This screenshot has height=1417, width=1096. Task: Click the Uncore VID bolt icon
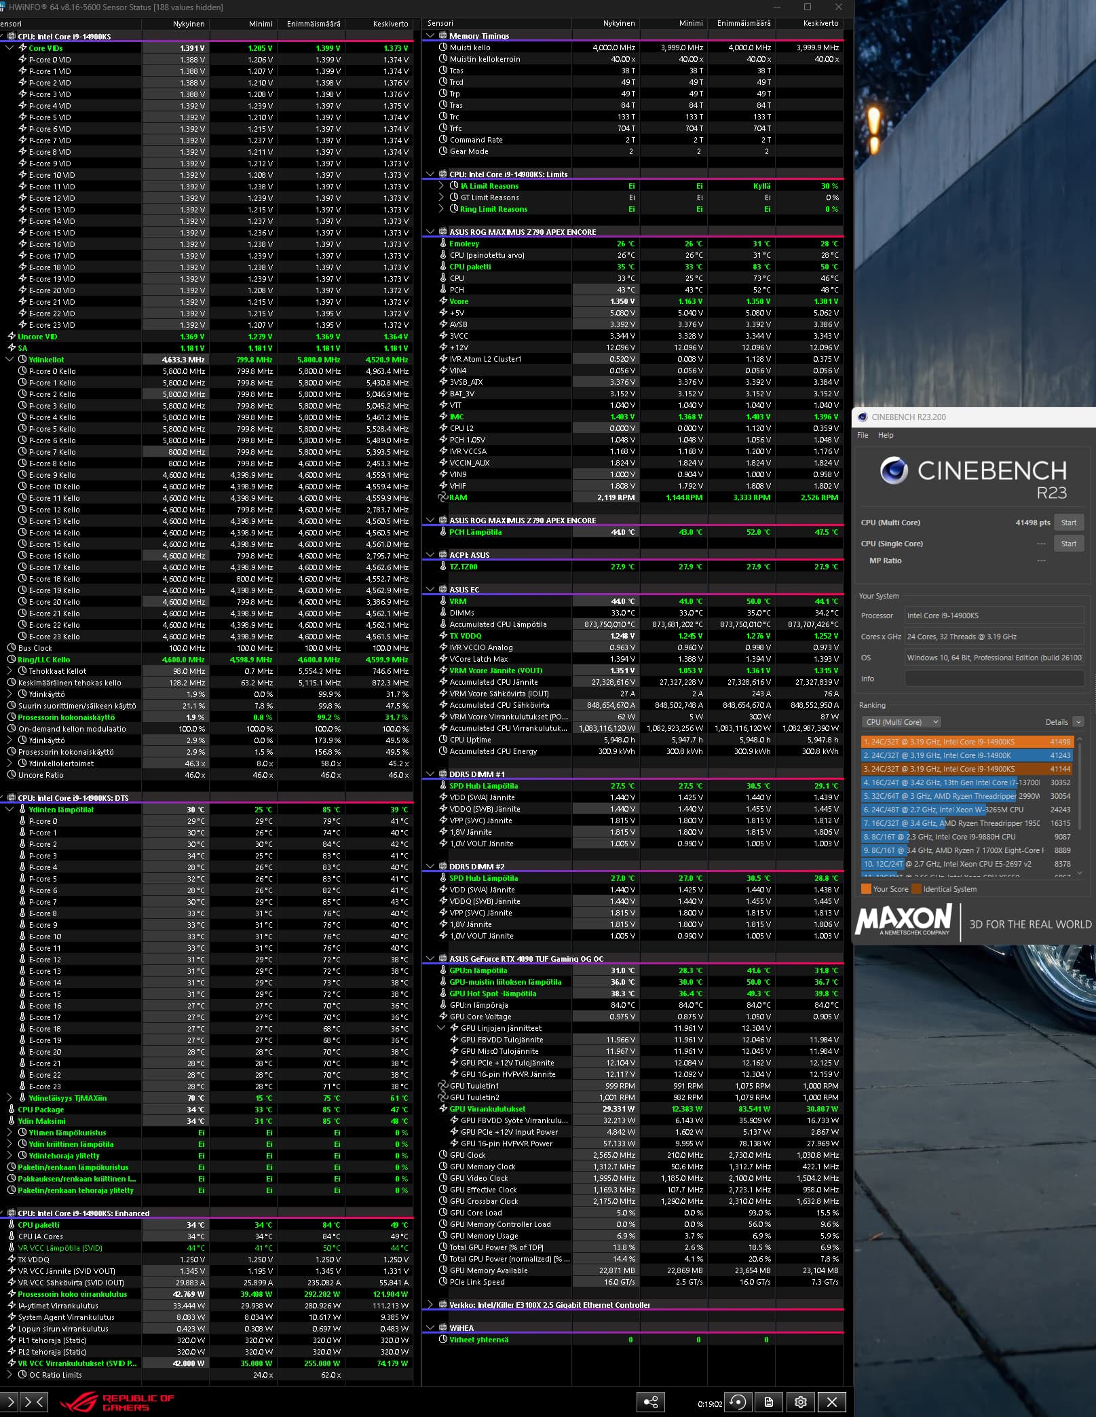pos(12,337)
